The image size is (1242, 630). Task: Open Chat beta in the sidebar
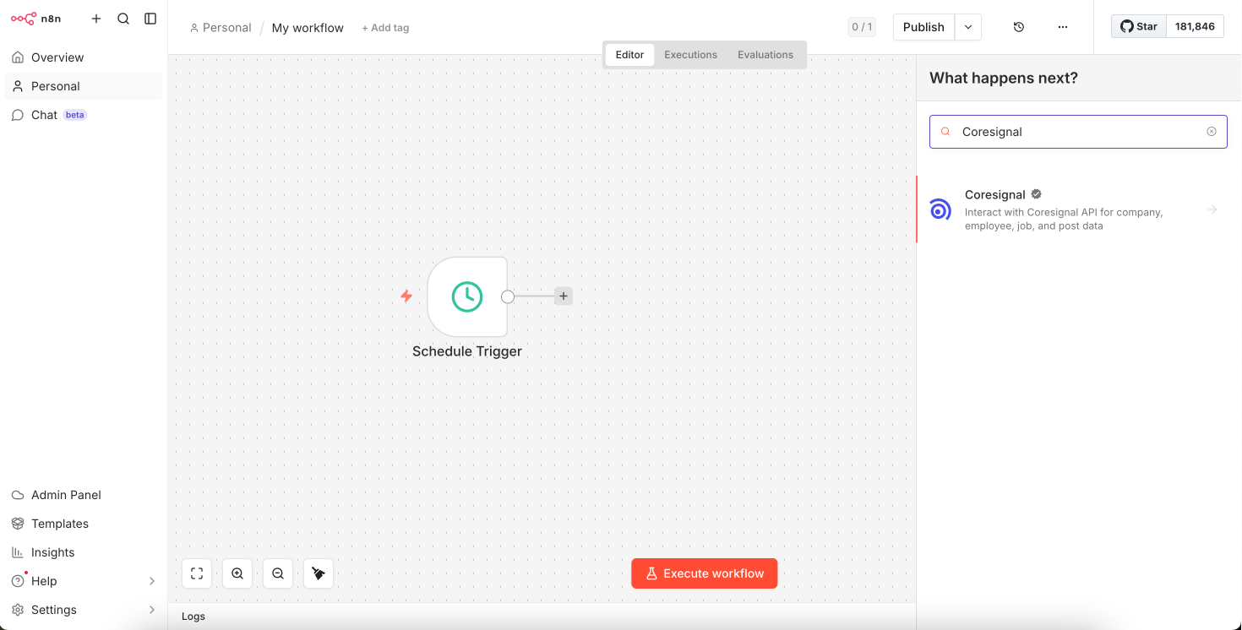(x=83, y=115)
